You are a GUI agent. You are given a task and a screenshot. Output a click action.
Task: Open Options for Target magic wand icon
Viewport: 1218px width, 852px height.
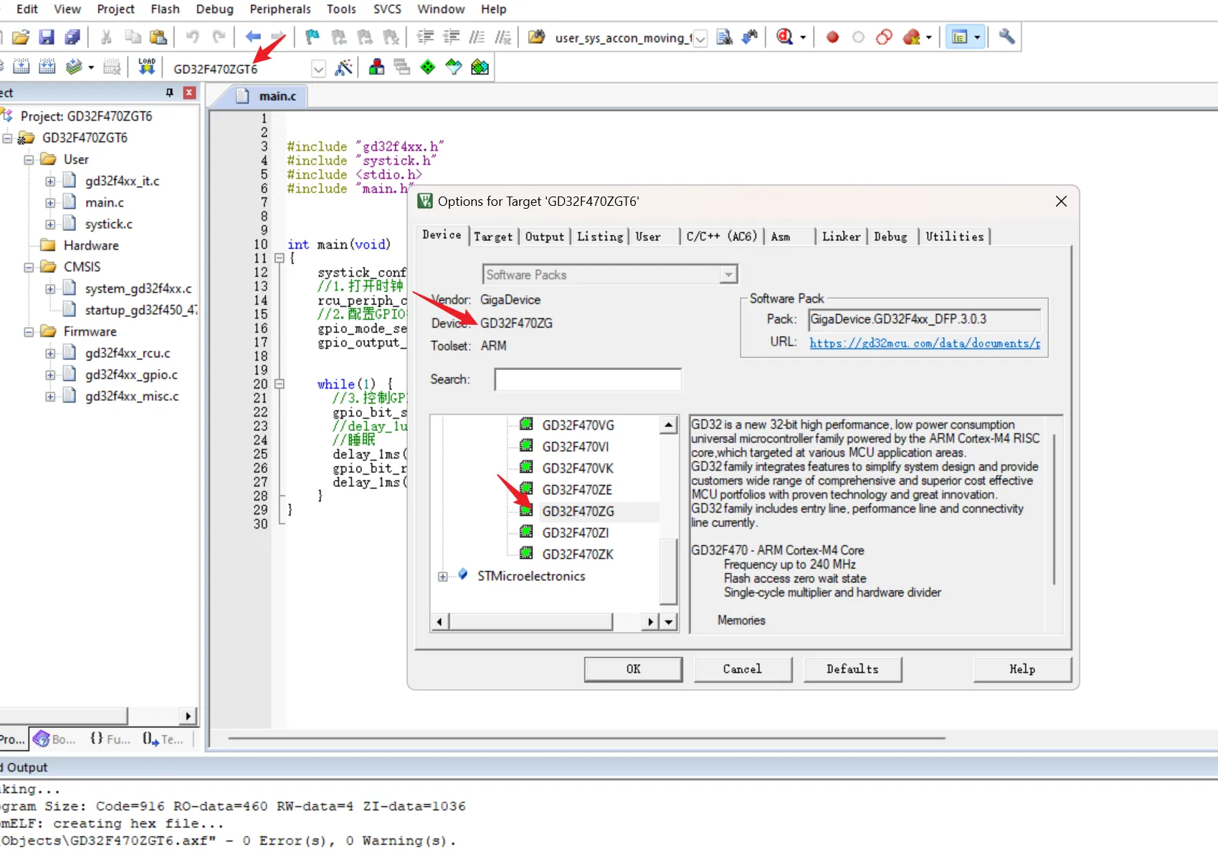344,67
